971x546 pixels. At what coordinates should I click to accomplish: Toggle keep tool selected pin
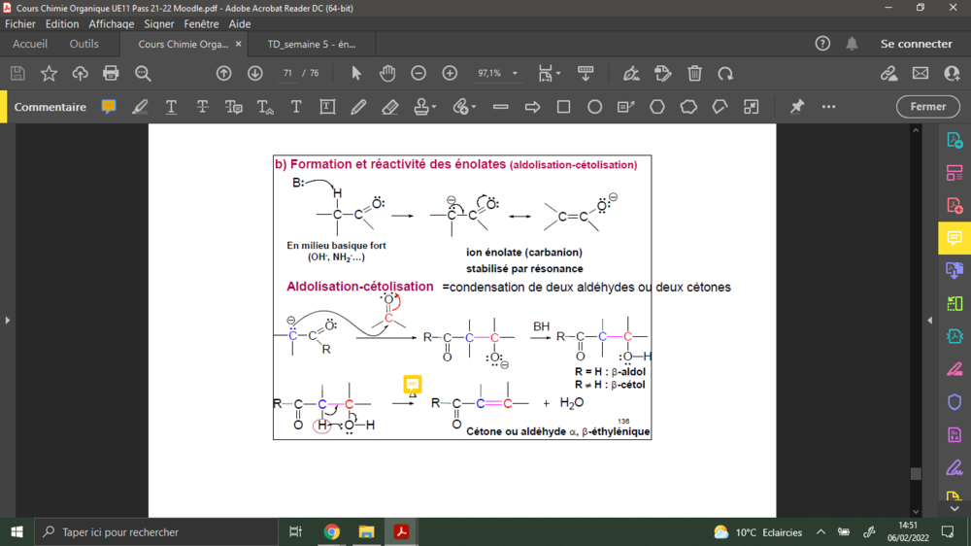coord(797,107)
